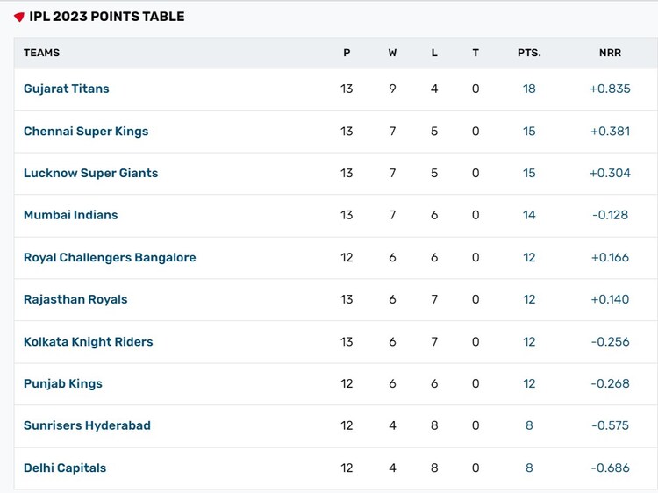Open the Gujarat Titans team link

[x=67, y=89]
